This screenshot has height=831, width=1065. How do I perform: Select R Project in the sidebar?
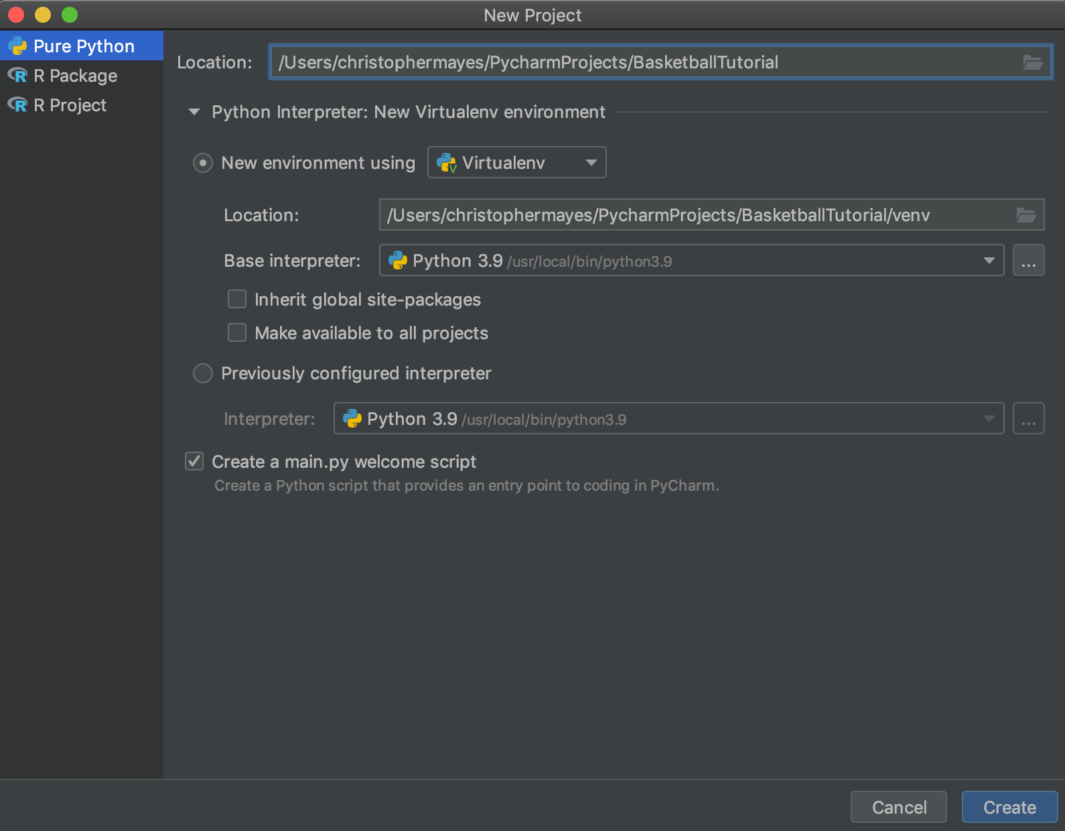[70, 105]
